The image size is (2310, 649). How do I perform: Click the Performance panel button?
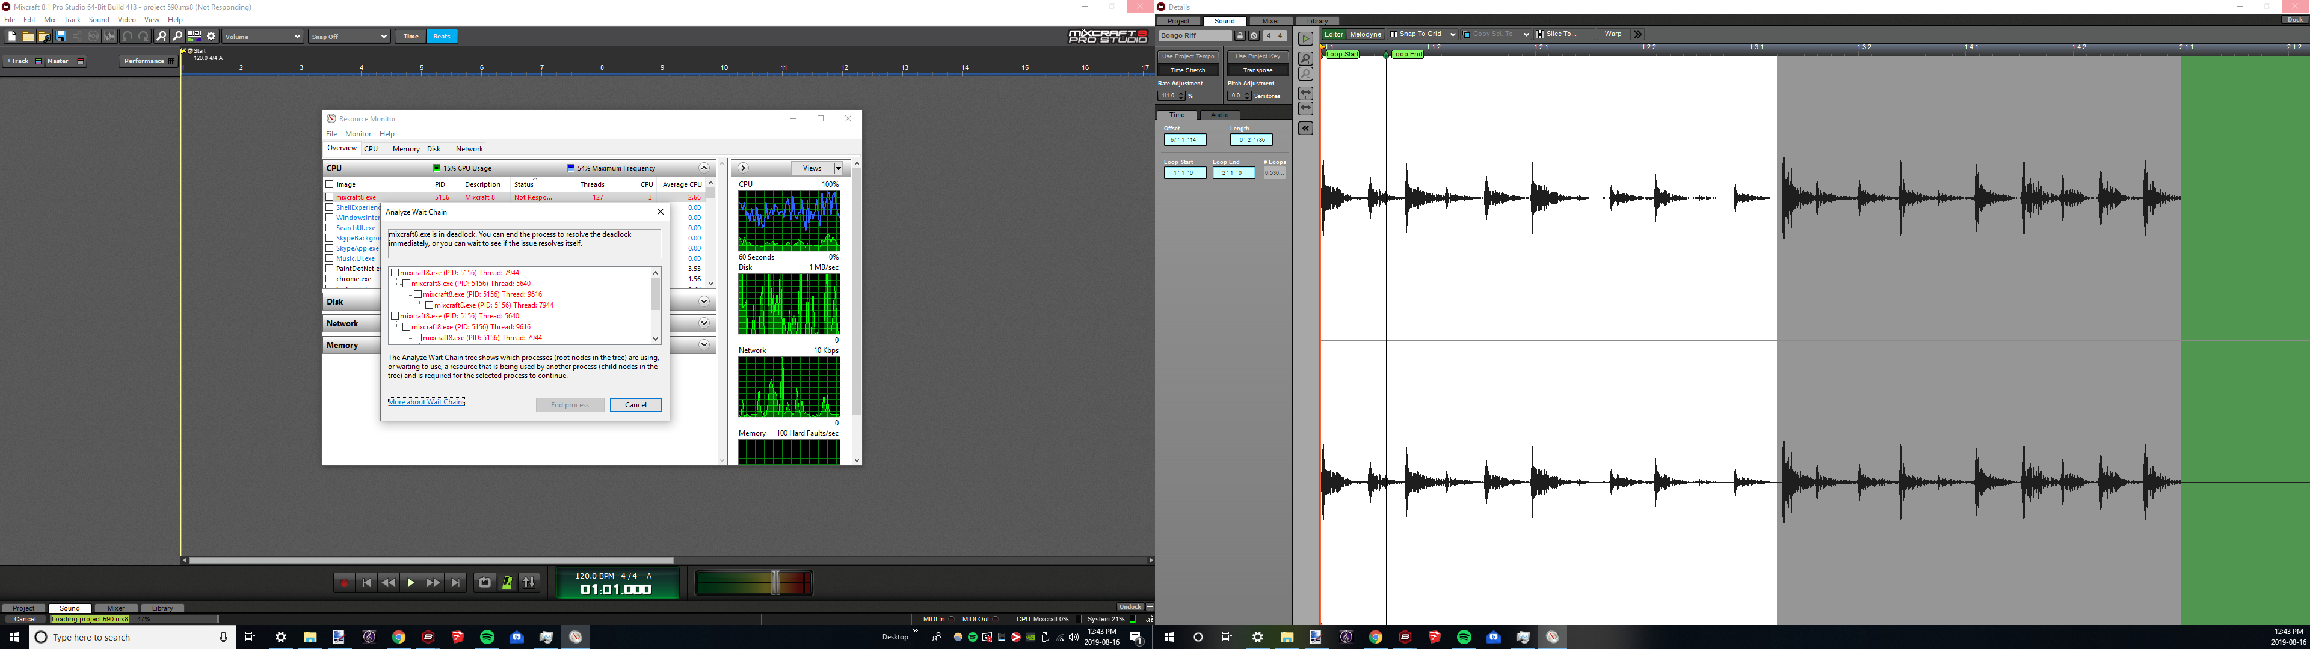pyautogui.click(x=149, y=61)
